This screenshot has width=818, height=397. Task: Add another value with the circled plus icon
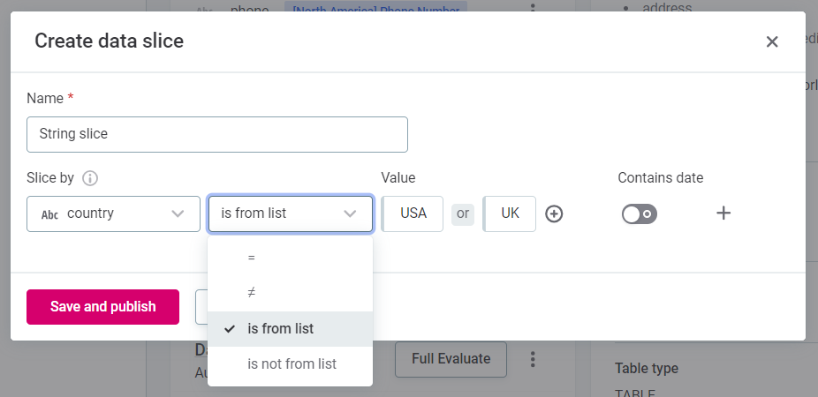(554, 214)
